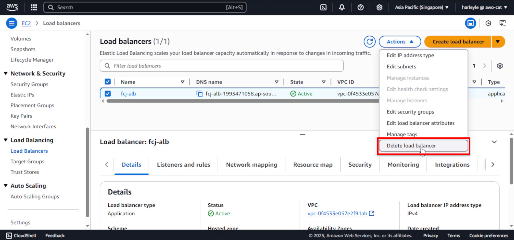
Task: Open Cookie preferences in footer
Action: pos(489,235)
